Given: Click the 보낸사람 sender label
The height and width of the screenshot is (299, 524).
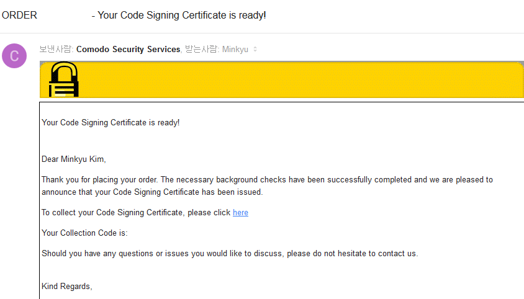Looking at the screenshot, I should click(56, 49).
